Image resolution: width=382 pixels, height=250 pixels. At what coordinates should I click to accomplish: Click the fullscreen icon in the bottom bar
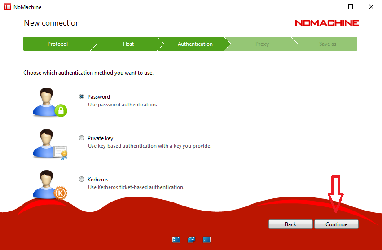coord(176,240)
